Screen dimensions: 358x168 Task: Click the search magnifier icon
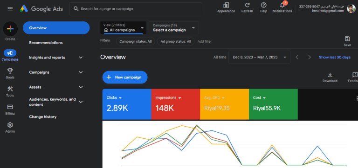click(x=76, y=9)
